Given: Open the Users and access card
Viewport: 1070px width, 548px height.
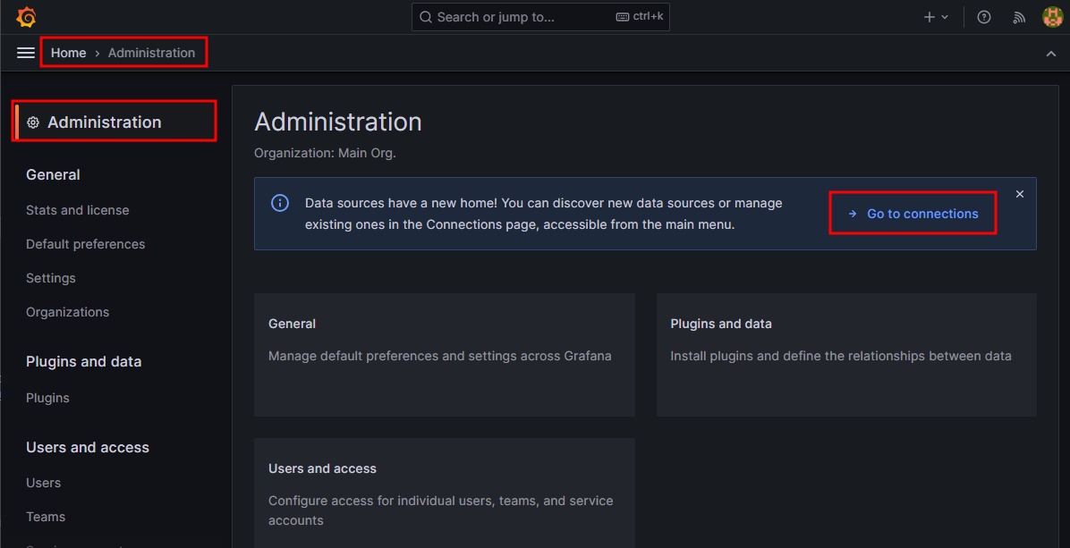Looking at the screenshot, I should point(445,493).
